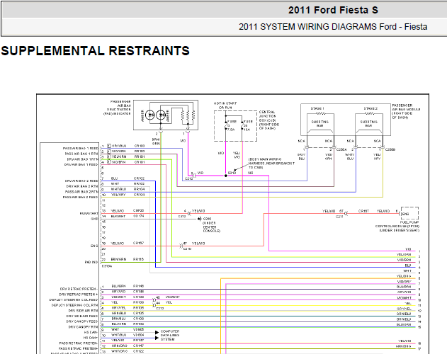Click the "PASS AIR BAG 2 FEED" pin label

(81, 197)
